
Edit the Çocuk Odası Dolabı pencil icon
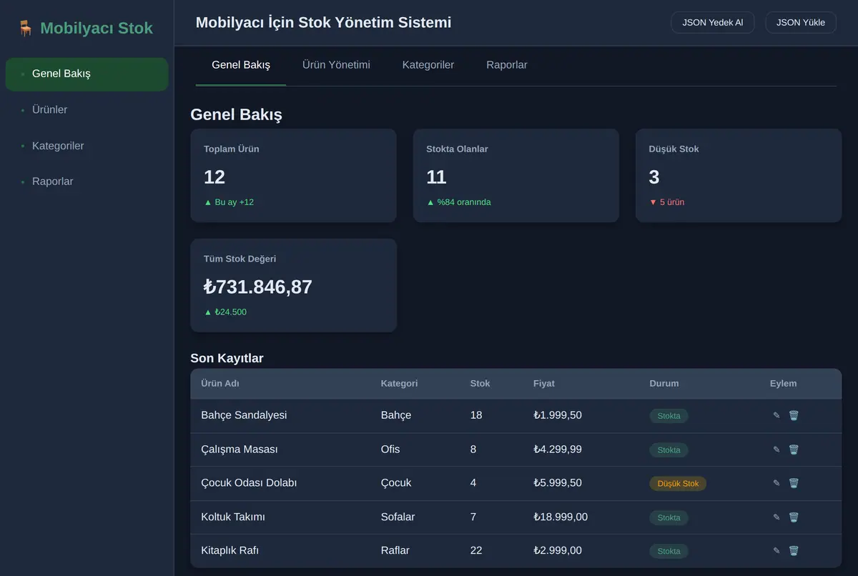(x=776, y=483)
